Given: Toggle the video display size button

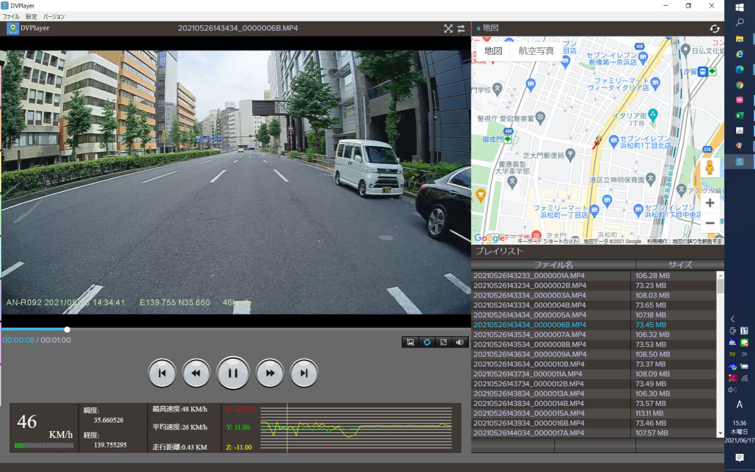Looking at the screenshot, I should coord(444,342).
